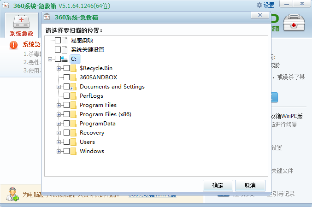Expand the Documents and Settings node

59,87
